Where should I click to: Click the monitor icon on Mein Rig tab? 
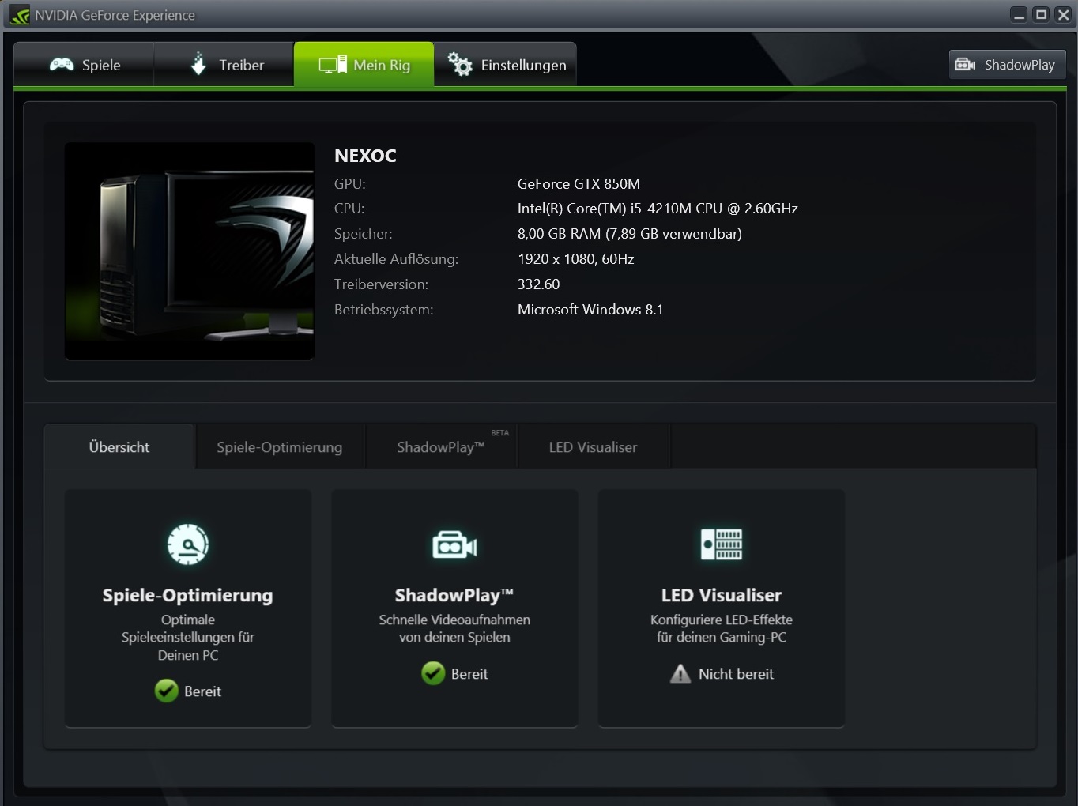[x=333, y=64]
